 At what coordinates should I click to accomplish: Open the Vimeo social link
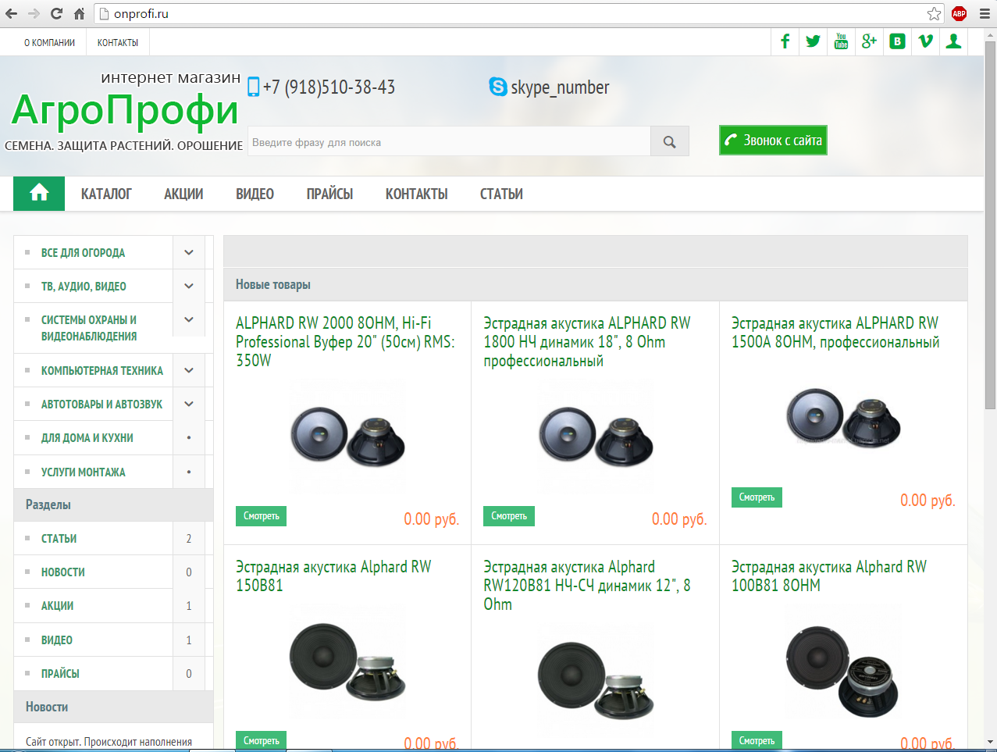coord(925,41)
